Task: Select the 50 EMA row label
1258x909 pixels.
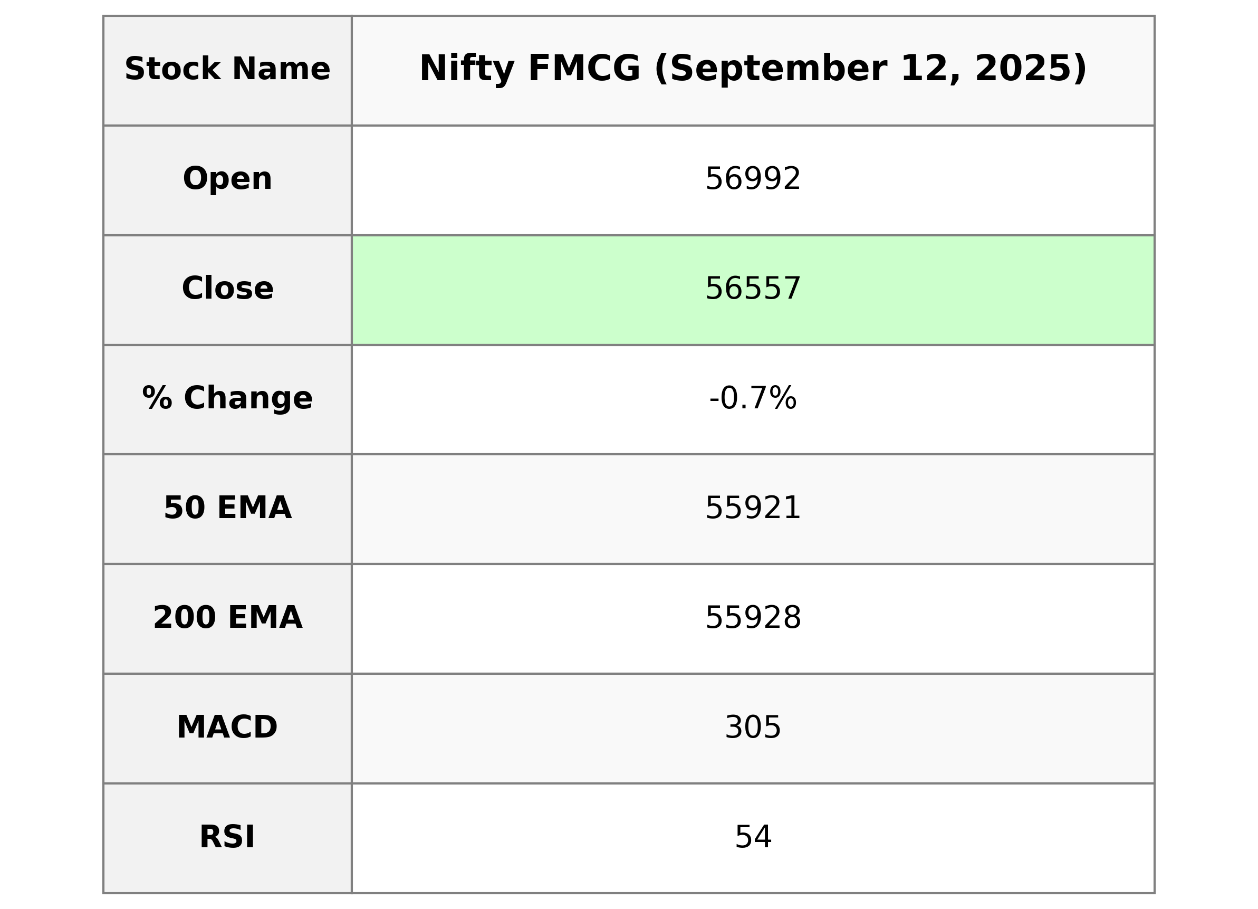Action: coord(227,509)
